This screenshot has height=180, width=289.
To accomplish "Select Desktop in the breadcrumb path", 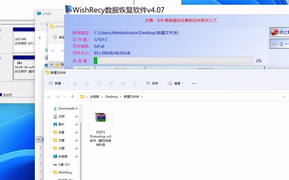I will 111,96.
